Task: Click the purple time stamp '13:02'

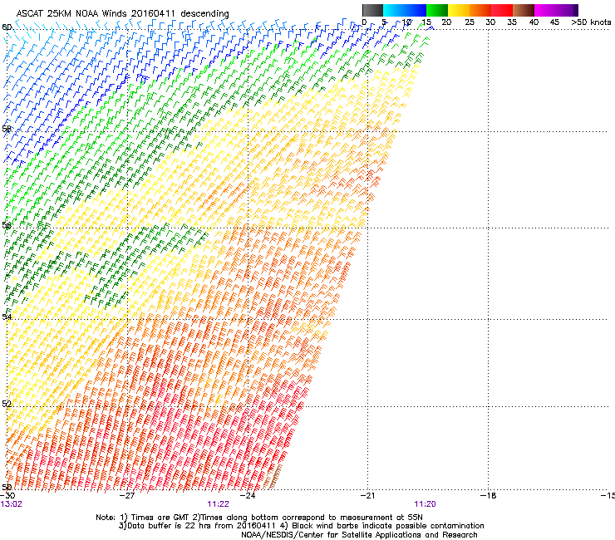Action: (x=12, y=504)
